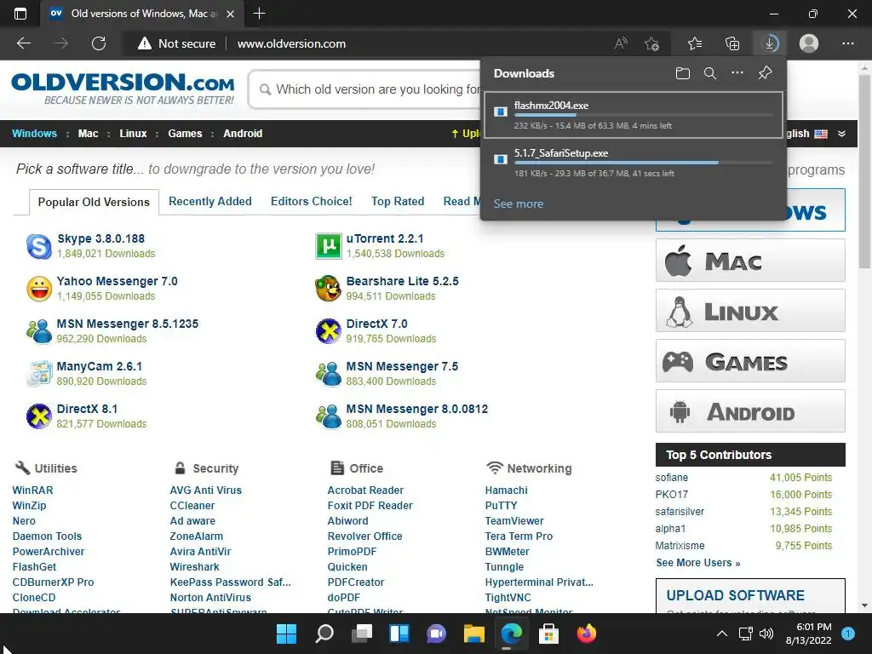Screen dimensions: 872x654
Task: Open the Linux platform button
Action: coord(750,310)
